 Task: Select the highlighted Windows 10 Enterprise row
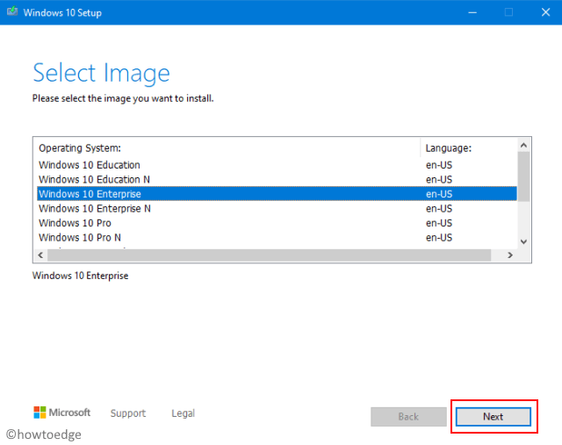tap(277, 194)
